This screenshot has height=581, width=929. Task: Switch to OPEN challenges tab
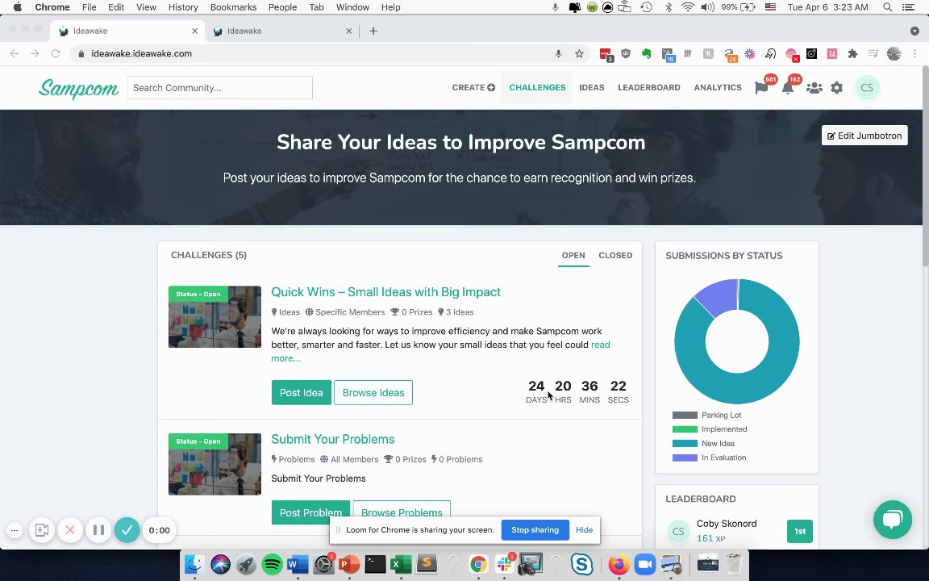[573, 256]
